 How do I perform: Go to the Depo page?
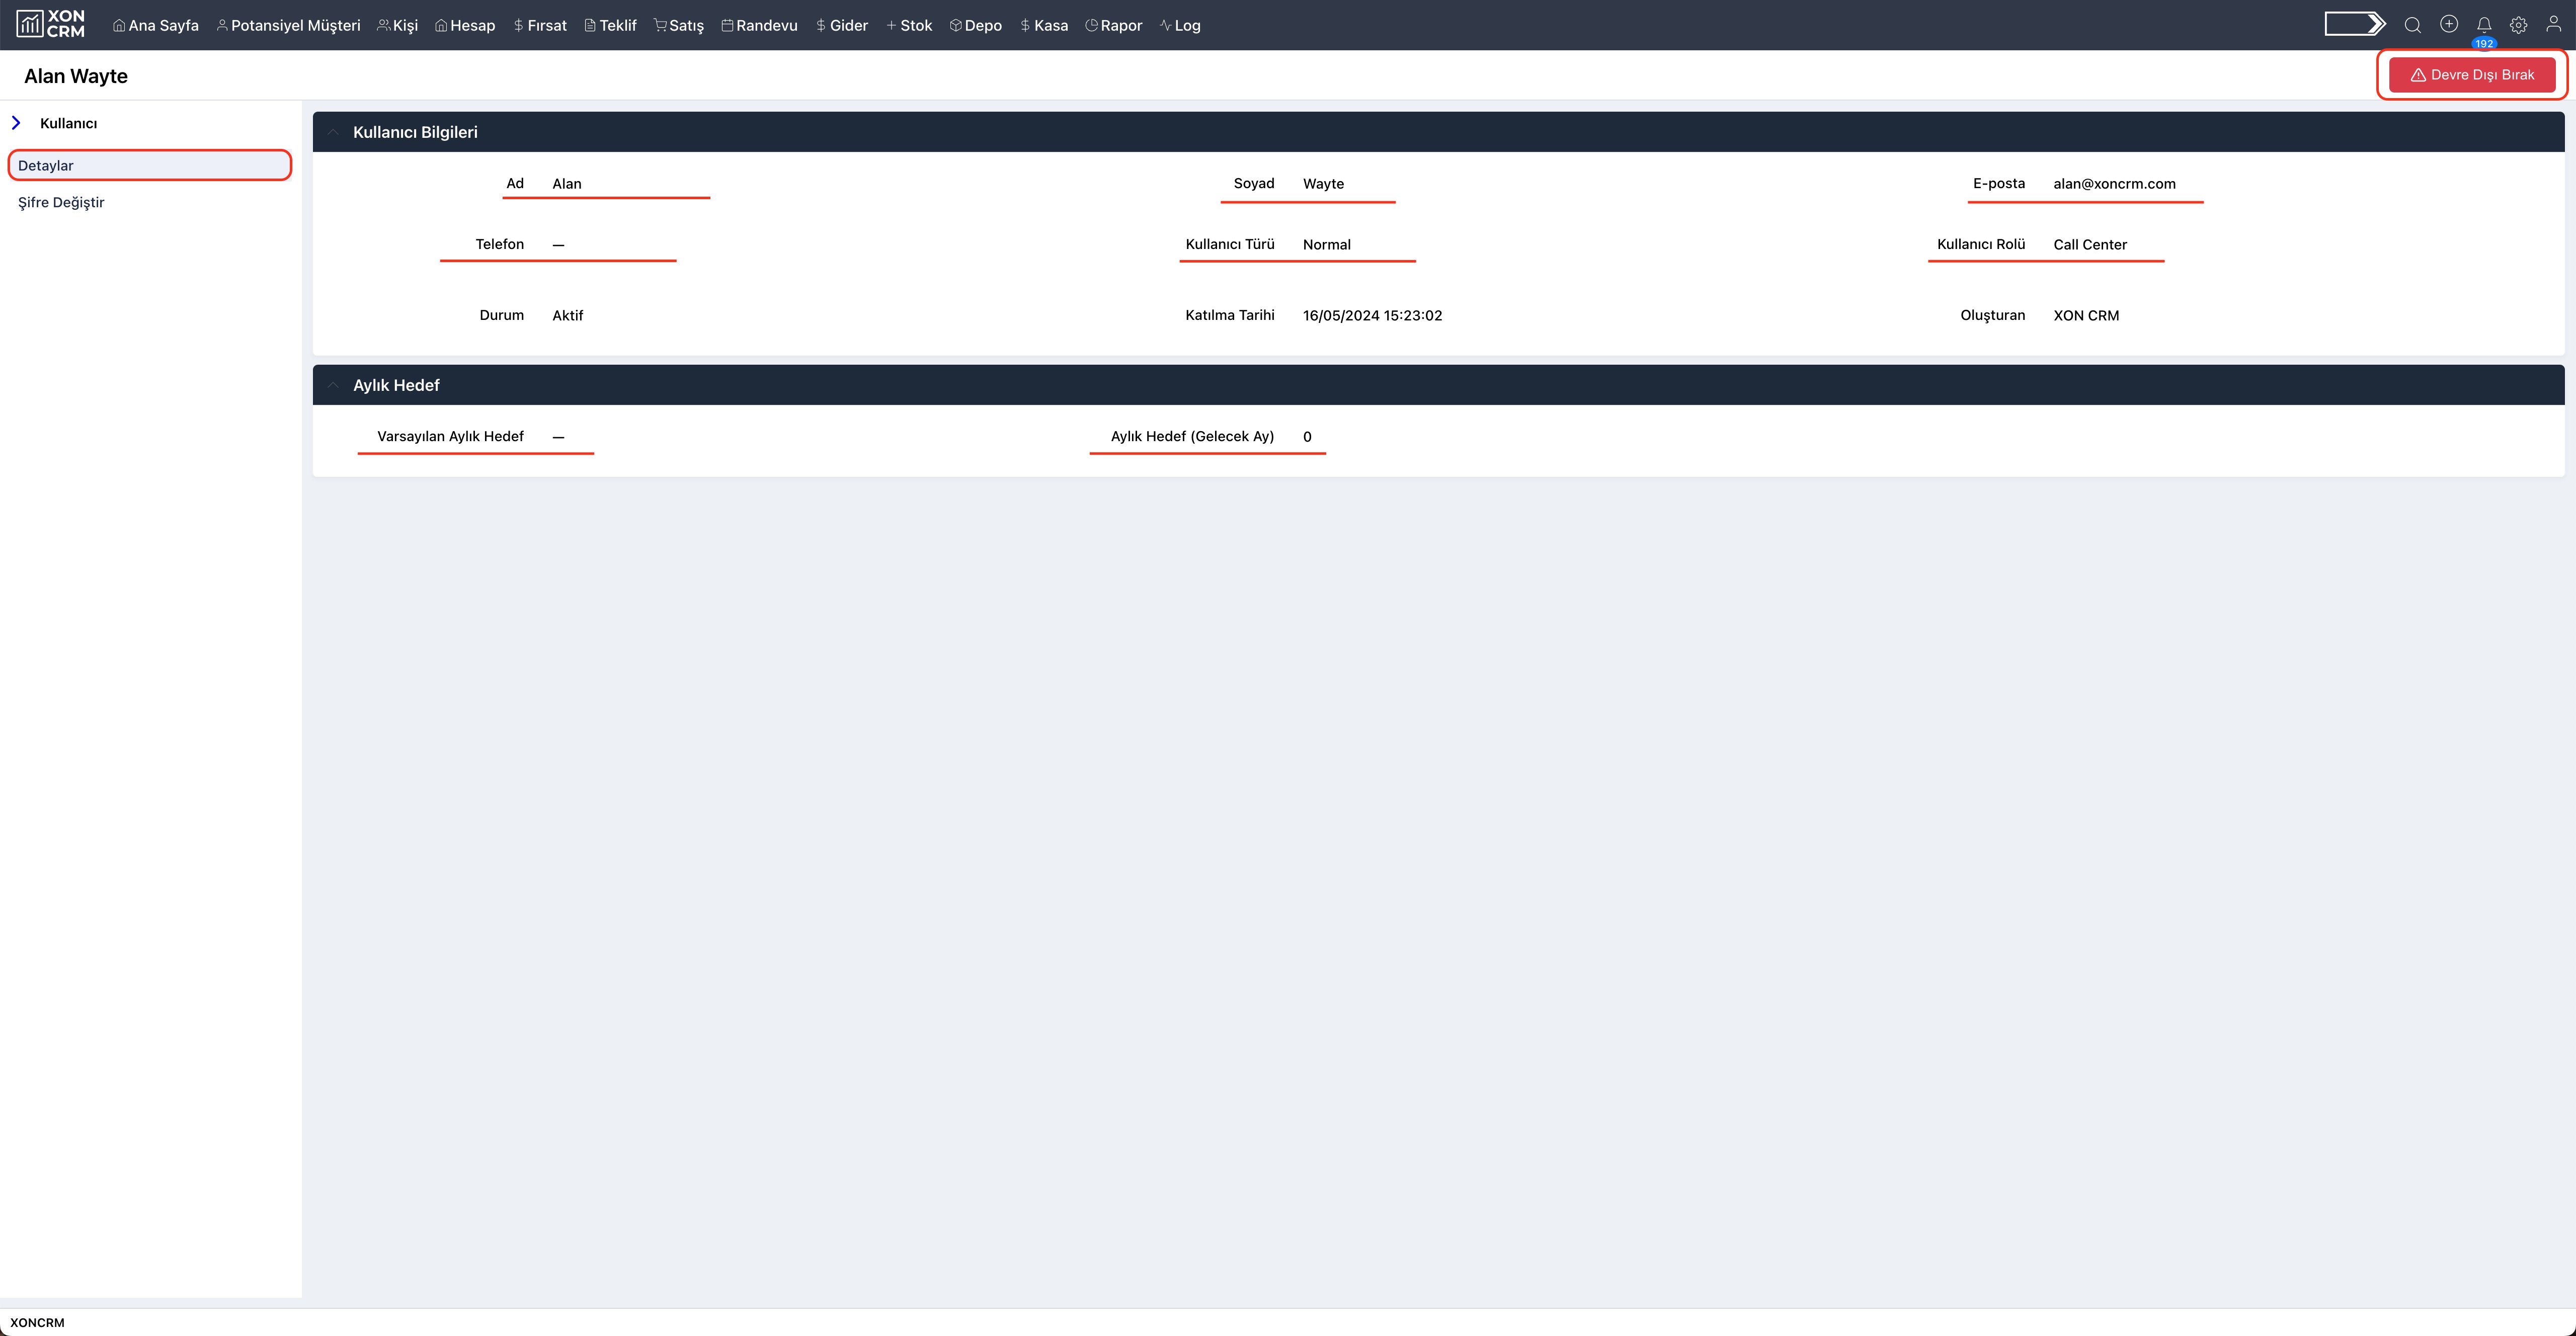click(x=975, y=25)
